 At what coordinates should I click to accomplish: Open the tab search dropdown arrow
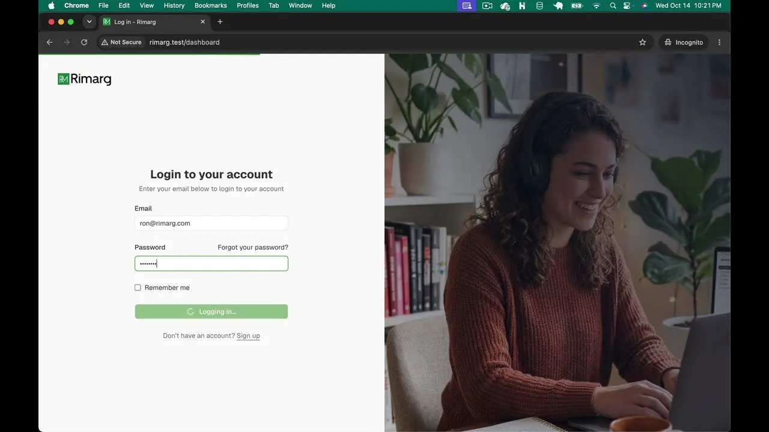(x=90, y=22)
